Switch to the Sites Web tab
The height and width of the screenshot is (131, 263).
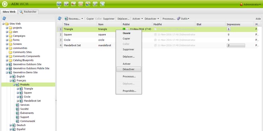tap(9, 12)
